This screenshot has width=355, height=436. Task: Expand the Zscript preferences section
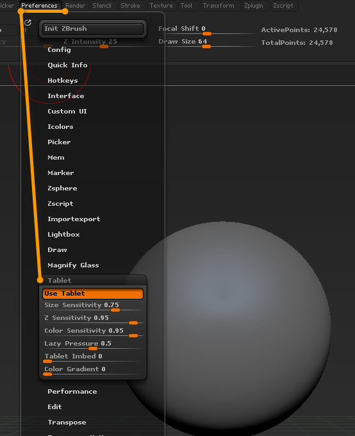(x=60, y=203)
